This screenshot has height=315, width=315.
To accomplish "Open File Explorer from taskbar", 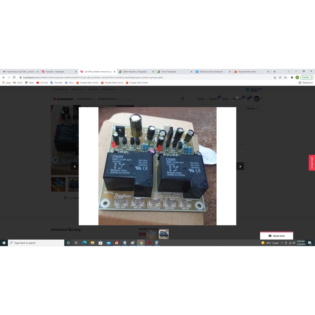I will coord(92,243).
